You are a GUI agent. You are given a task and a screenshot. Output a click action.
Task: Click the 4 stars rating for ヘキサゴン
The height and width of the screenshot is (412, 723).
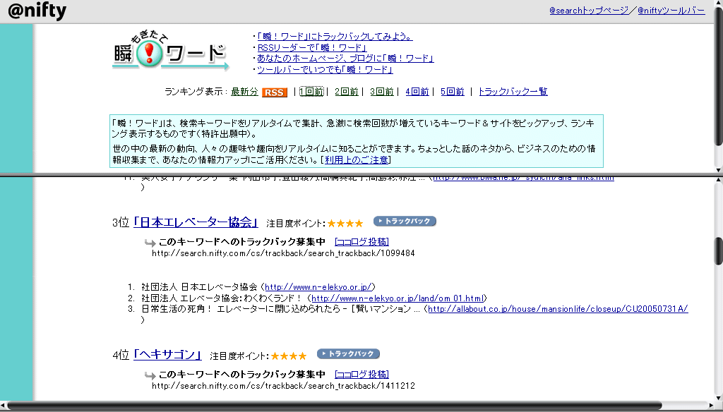pos(289,356)
